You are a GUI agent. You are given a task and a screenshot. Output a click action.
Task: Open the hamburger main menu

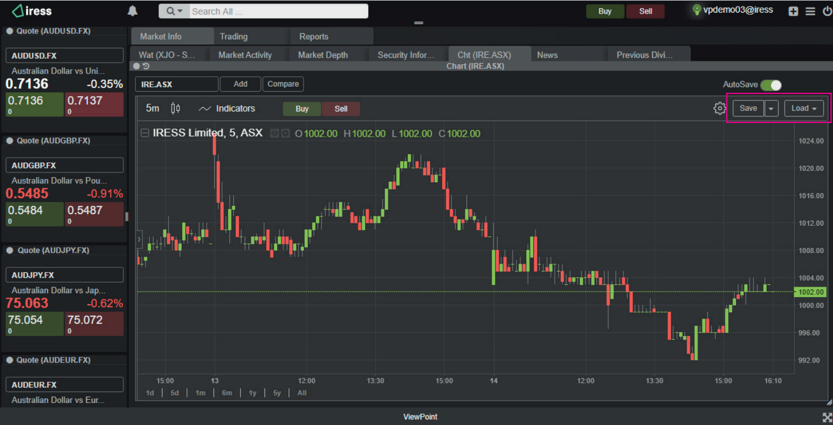pos(810,11)
